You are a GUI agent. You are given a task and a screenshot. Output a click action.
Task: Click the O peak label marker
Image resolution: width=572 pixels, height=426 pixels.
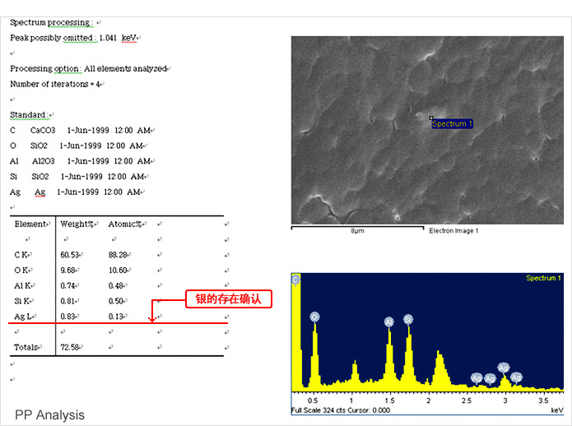pyautogui.click(x=314, y=317)
